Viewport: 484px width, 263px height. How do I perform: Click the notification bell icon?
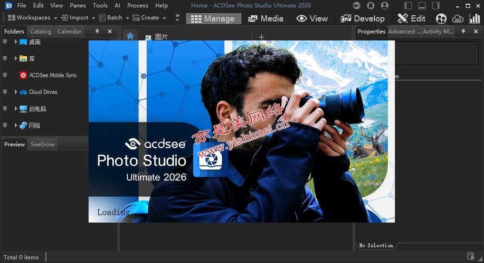point(371,6)
